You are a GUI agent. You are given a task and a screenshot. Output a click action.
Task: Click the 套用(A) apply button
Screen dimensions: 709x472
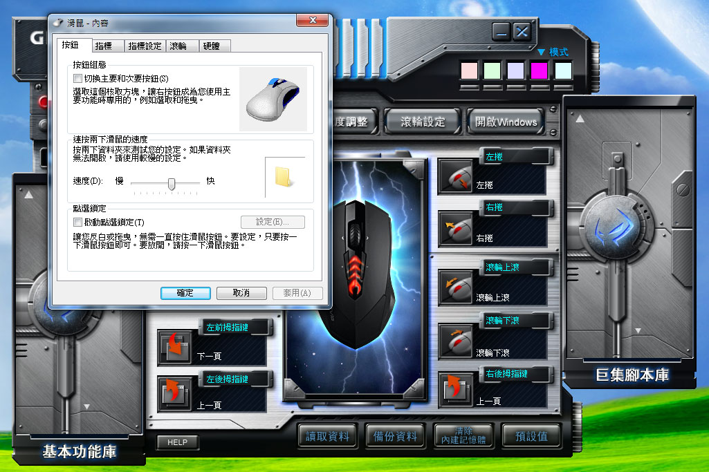coord(297,293)
